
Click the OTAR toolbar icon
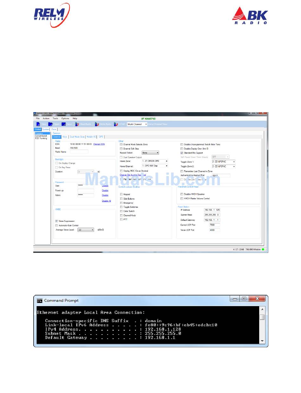[116, 124]
